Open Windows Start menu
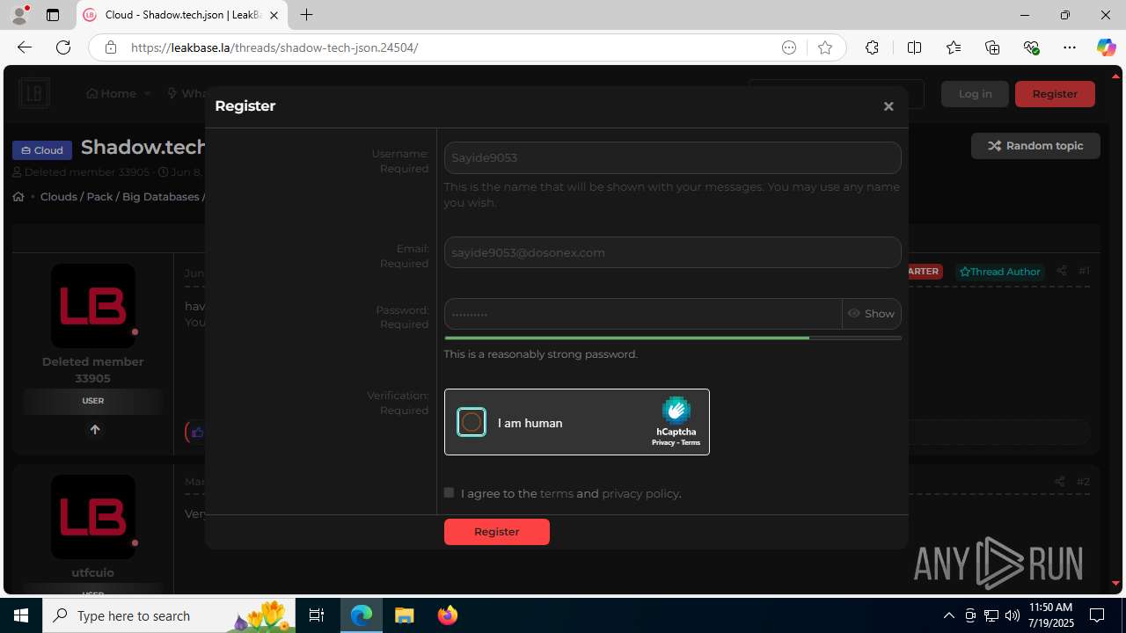Screen dimensions: 1126x633 [x=21, y=615]
